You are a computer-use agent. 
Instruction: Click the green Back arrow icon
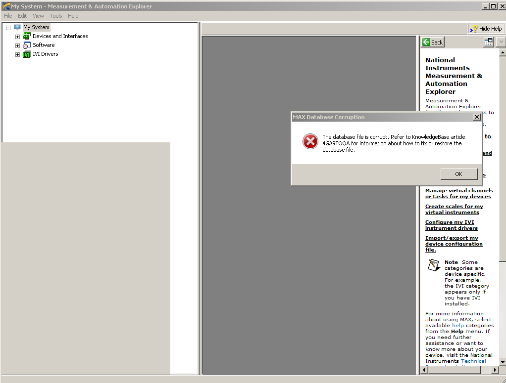[x=426, y=42]
